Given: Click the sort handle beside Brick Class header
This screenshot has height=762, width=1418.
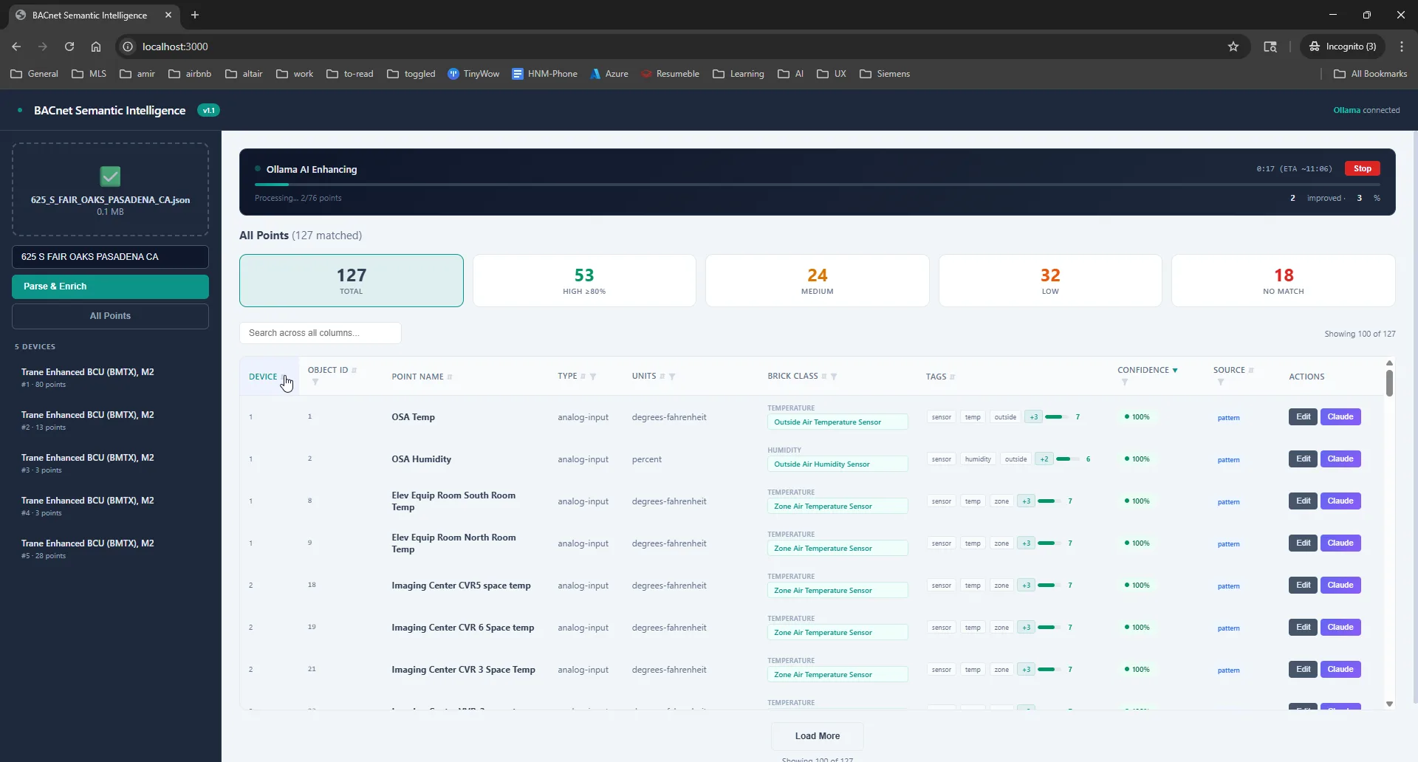Looking at the screenshot, I should (x=824, y=377).
